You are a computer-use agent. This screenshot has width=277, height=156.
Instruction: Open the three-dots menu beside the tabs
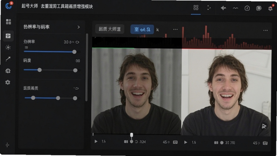176,29
